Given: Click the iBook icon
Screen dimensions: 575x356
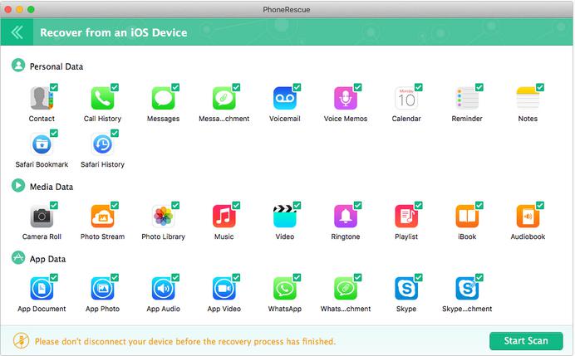Looking at the screenshot, I should tap(467, 216).
